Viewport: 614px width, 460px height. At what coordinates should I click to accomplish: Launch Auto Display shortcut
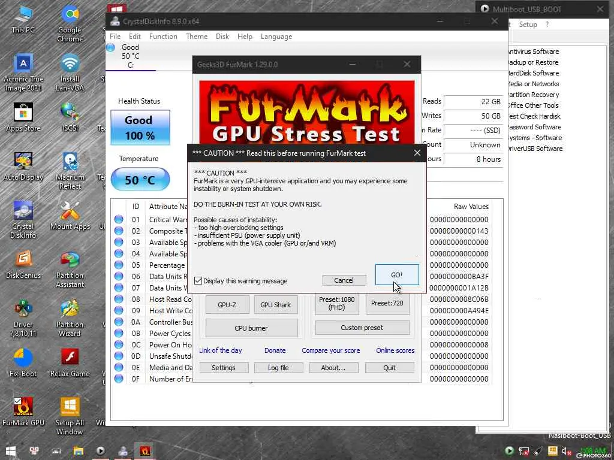tap(23, 167)
